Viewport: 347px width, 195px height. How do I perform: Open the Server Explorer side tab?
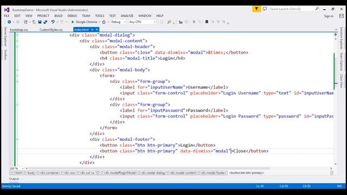pyautogui.click(x=5, y=36)
